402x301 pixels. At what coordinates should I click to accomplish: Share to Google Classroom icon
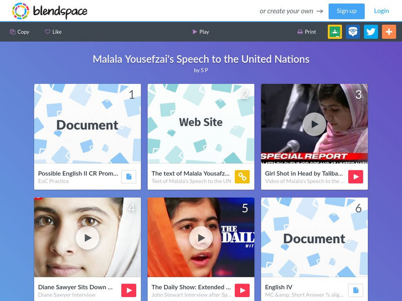tap(335, 32)
